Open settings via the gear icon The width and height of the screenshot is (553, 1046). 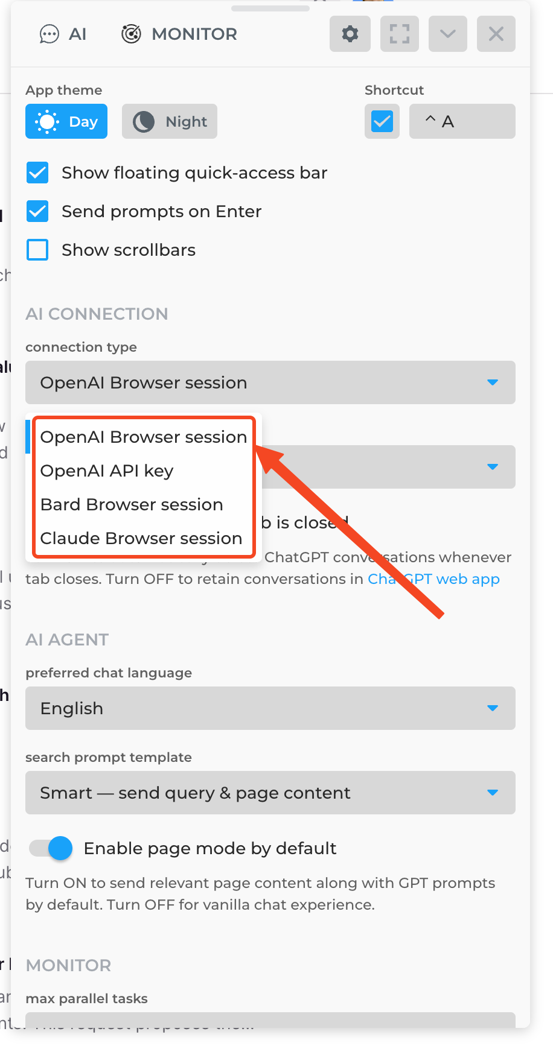(350, 34)
